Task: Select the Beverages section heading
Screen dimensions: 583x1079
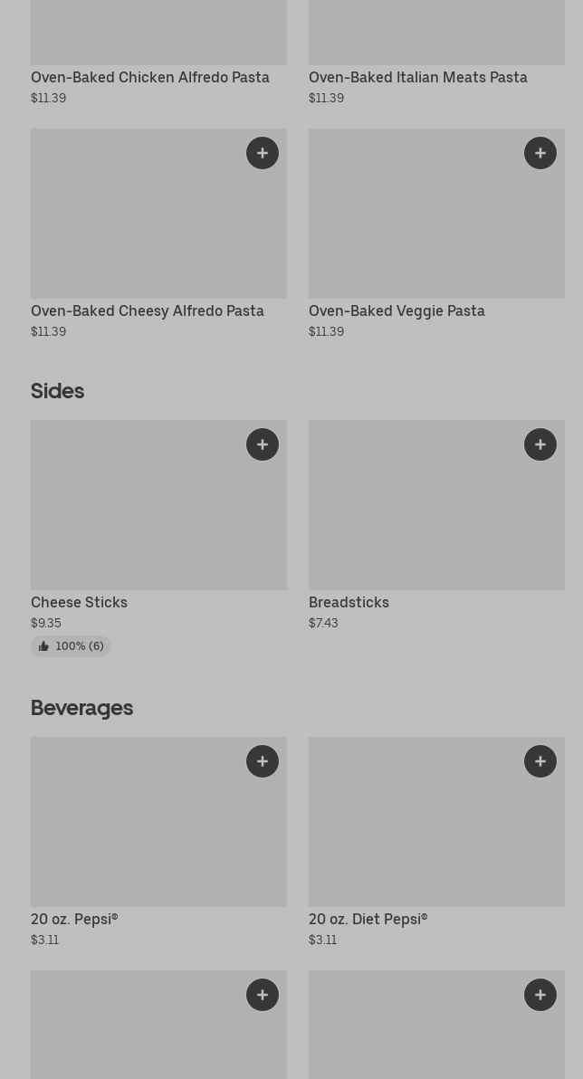Action: point(81,708)
